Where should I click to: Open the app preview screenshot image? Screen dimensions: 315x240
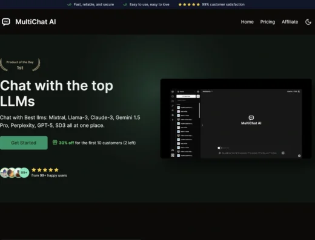tap(236, 118)
